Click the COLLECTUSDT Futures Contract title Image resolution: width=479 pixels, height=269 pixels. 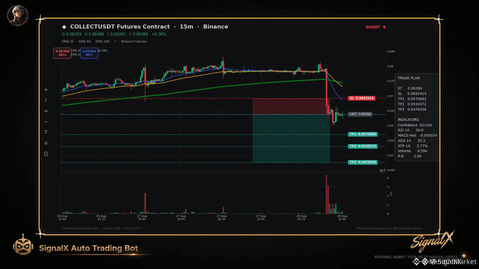(x=120, y=27)
